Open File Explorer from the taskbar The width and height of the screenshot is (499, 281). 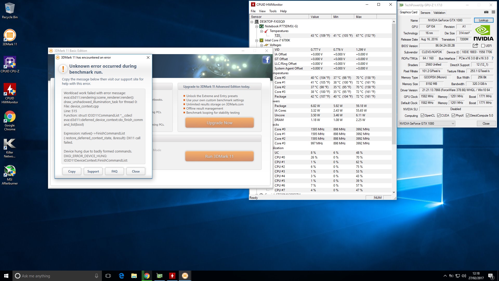pos(134,276)
